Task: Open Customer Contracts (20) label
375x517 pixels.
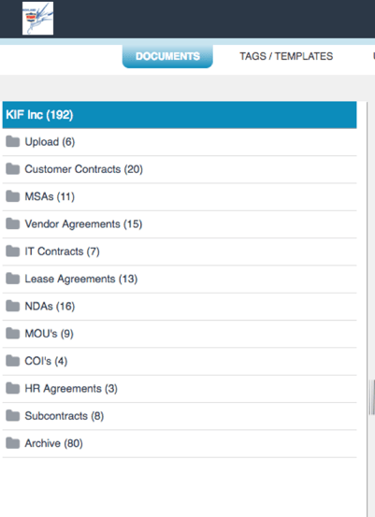Action: tap(84, 169)
